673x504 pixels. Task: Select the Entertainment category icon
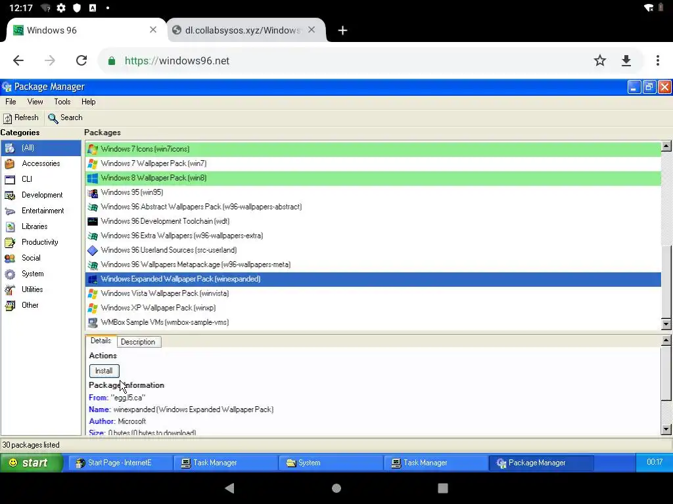(x=9, y=211)
